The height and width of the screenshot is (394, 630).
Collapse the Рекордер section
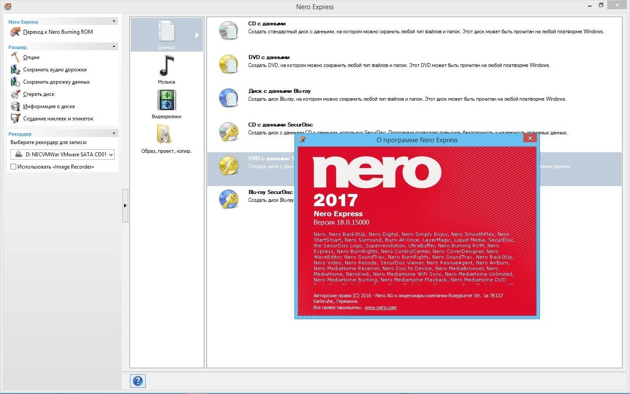pos(114,133)
